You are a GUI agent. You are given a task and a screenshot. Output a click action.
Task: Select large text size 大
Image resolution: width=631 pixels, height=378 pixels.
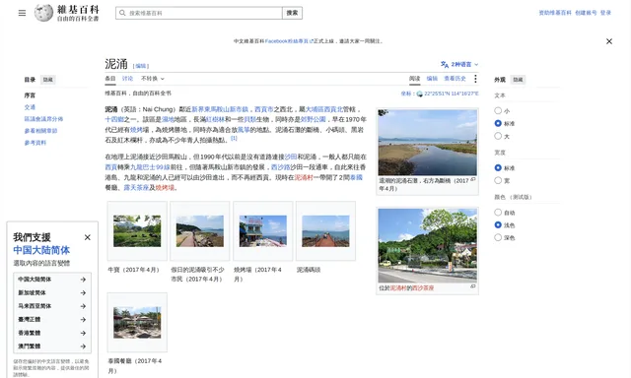[x=498, y=136]
